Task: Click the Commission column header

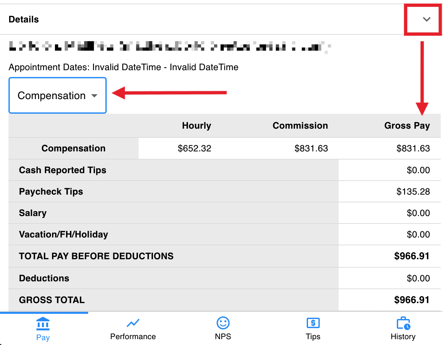Action: [300, 126]
